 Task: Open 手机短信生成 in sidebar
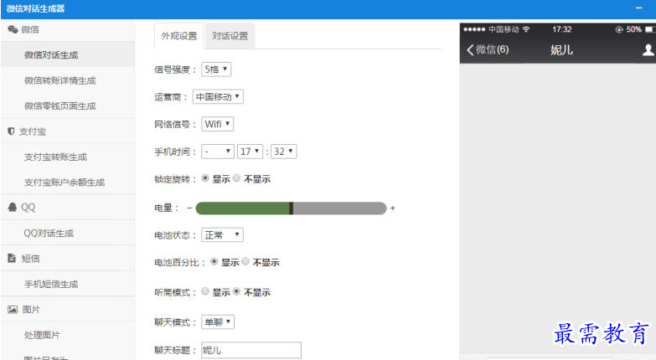(51, 284)
